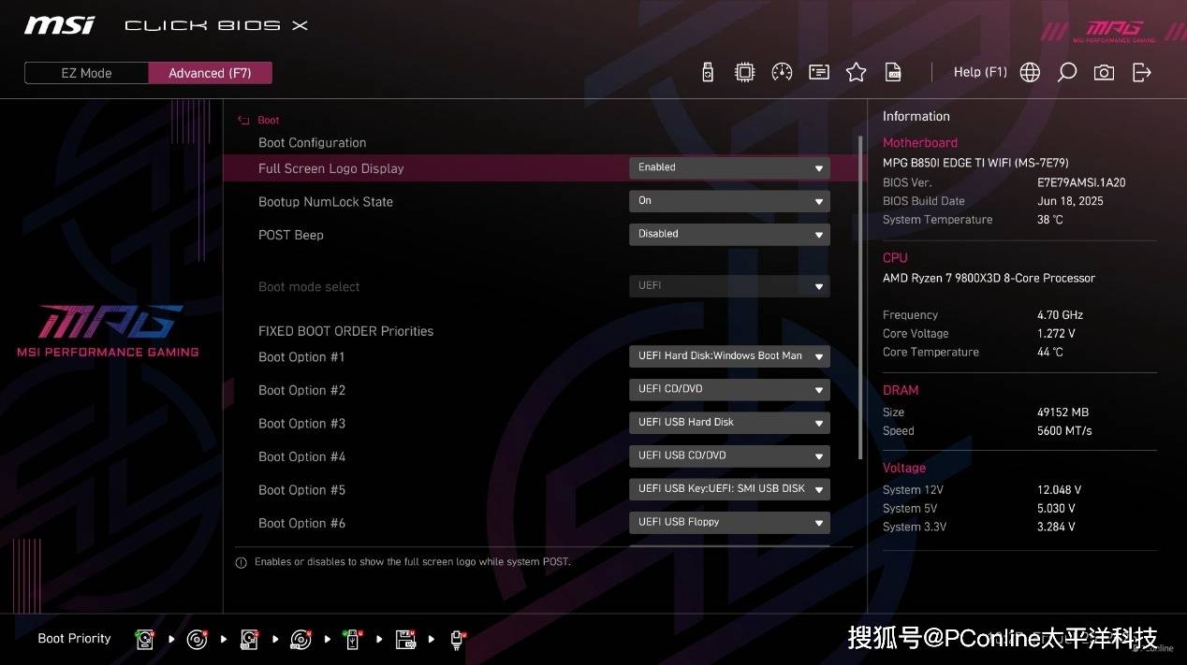This screenshot has height=665, width=1187.
Task: Select the USB CD/DVD boot priority icon
Action: click(301, 639)
